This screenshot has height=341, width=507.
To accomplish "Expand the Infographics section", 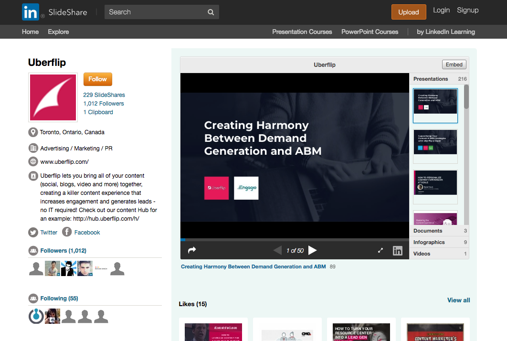I will (x=439, y=242).
